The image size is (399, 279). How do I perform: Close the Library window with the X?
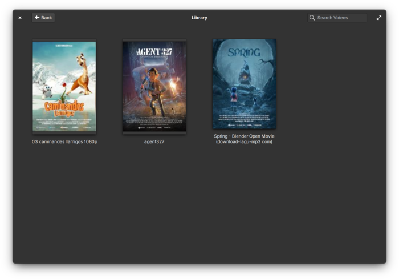pyautogui.click(x=20, y=18)
